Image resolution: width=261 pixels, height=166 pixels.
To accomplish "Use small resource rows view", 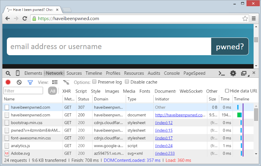I will coord(66,82).
